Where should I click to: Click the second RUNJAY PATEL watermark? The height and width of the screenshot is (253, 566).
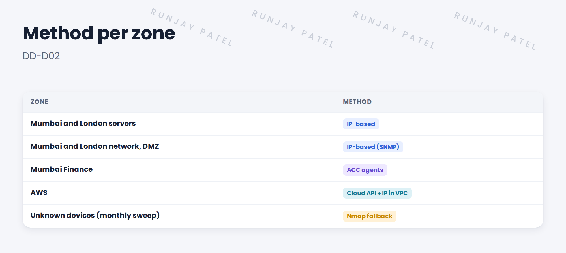point(293,28)
